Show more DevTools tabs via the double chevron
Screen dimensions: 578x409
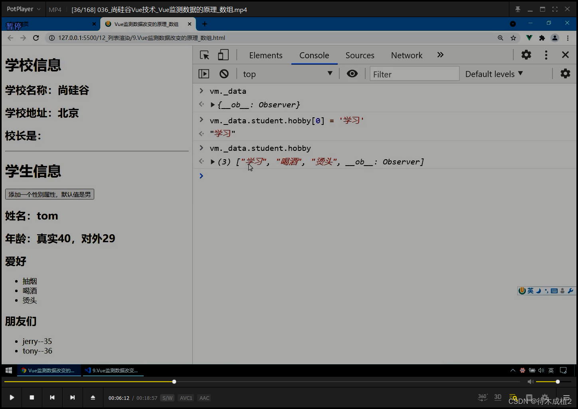click(440, 55)
